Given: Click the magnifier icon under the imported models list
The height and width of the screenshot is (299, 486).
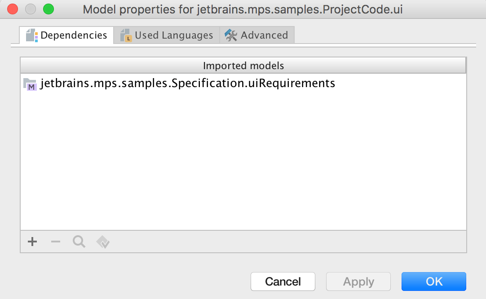Looking at the screenshot, I should click(x=79, y=242).
